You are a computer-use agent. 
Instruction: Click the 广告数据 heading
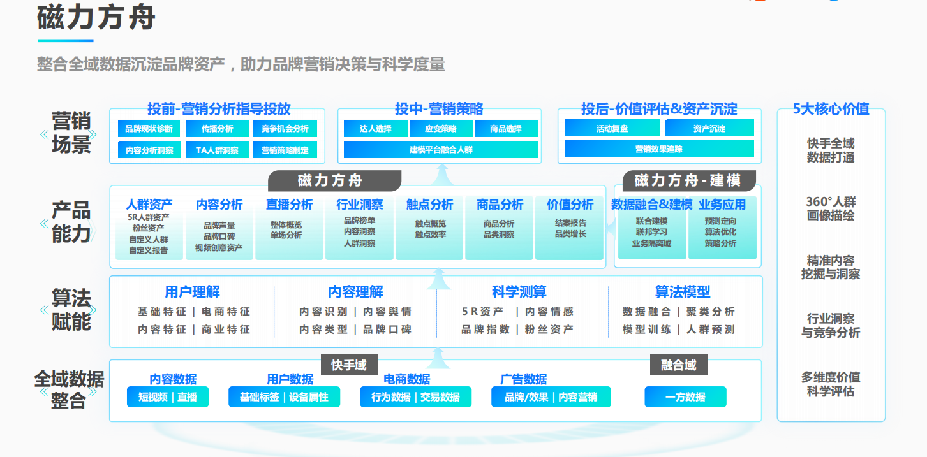(x=524, y=379)
